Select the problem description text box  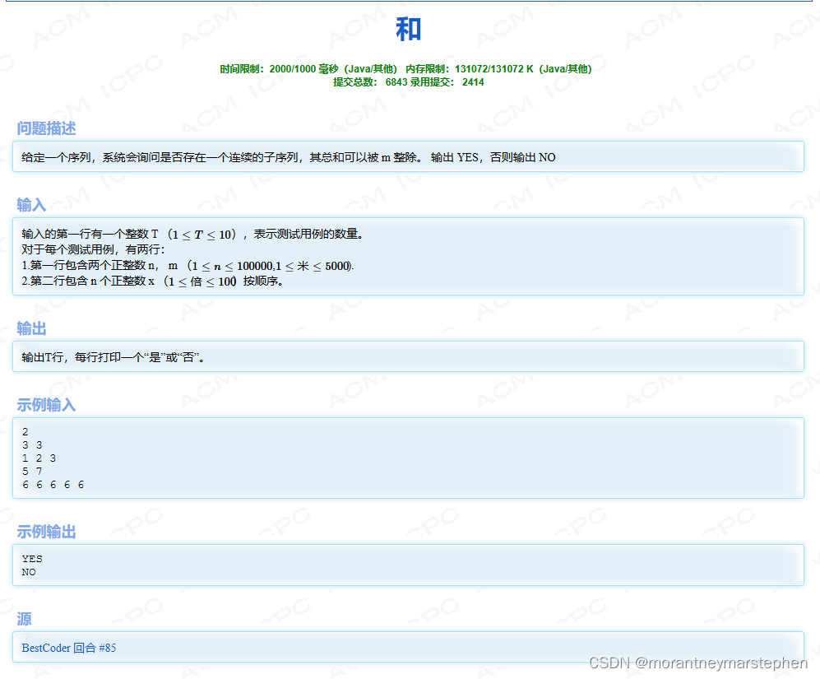pyautogui.click(x=409, y=156)
